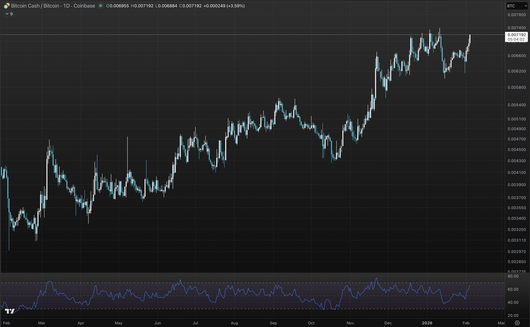Click the 0.004500 price axis label
The width and height of the screenshot is (530, 327).
(516, 150)
